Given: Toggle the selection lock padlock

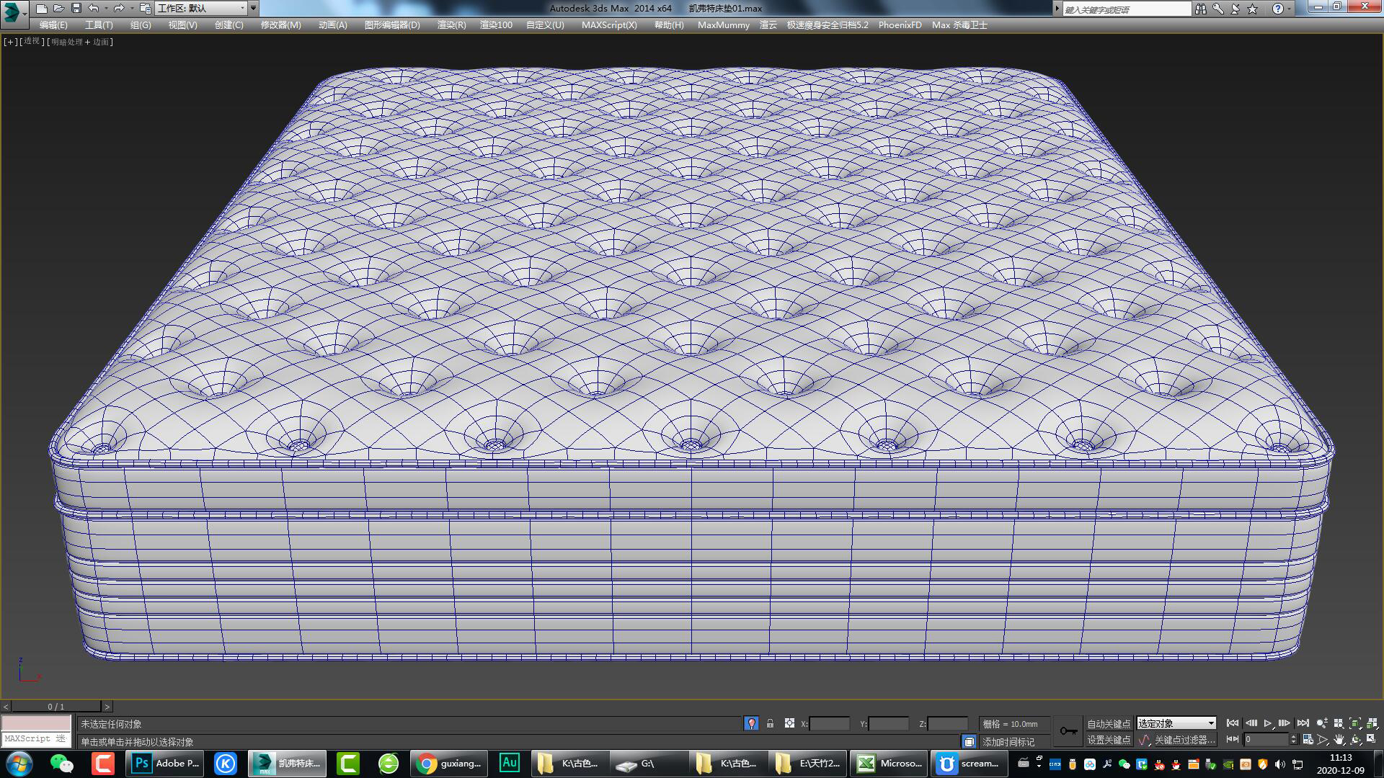Looking at the screenshot, I should pyautogui.click(x=770, y=723).
